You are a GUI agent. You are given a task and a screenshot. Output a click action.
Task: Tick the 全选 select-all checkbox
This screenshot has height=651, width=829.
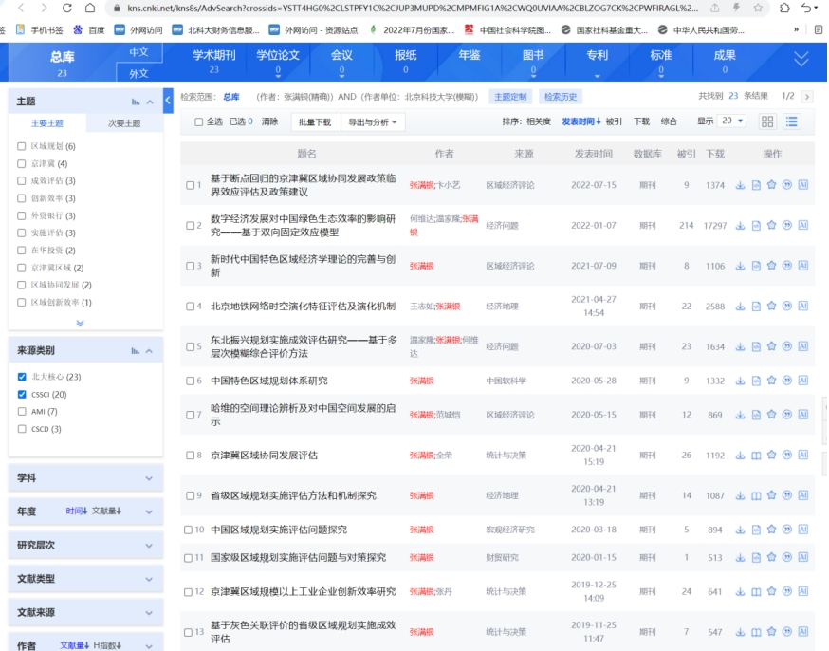(x=198, y=121)
